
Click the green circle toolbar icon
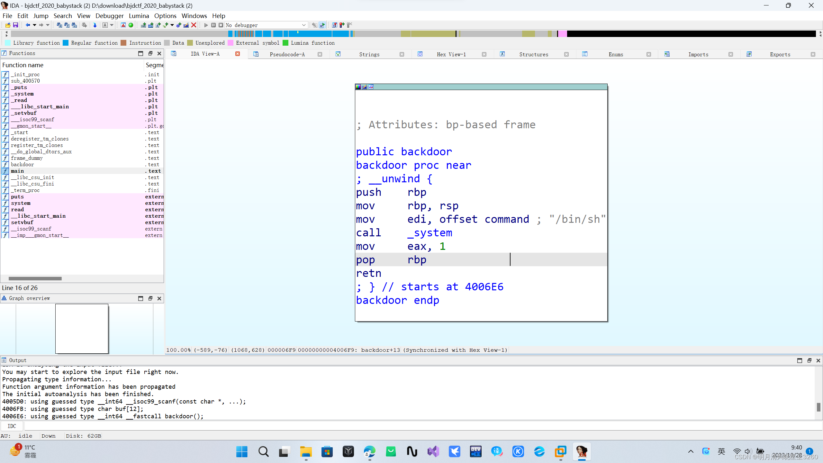point(131,25)
